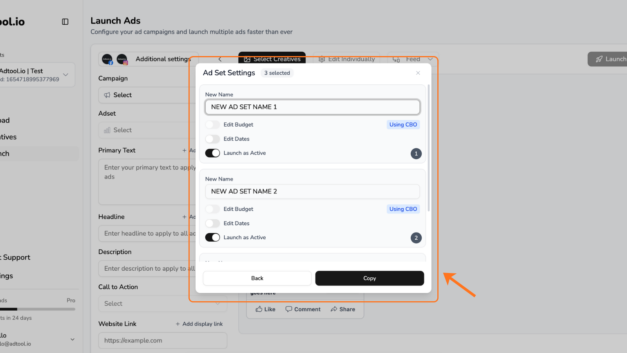
Task: Select the Select Creatives image icon
Action: [247, 59]
